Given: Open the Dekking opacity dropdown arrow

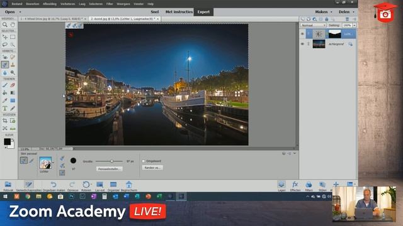Looking at the screenshot, I should pos(355,25).
